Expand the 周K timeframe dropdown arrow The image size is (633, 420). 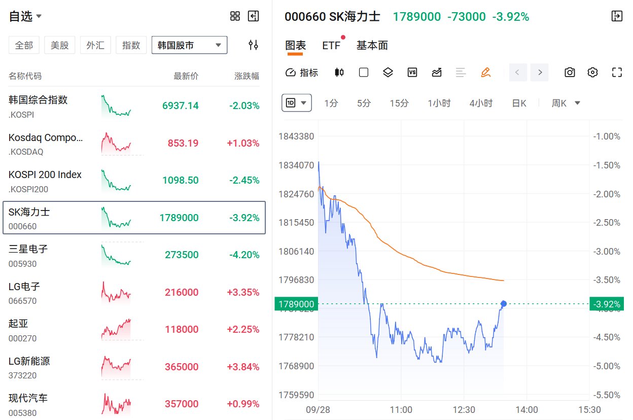point(577,103)
